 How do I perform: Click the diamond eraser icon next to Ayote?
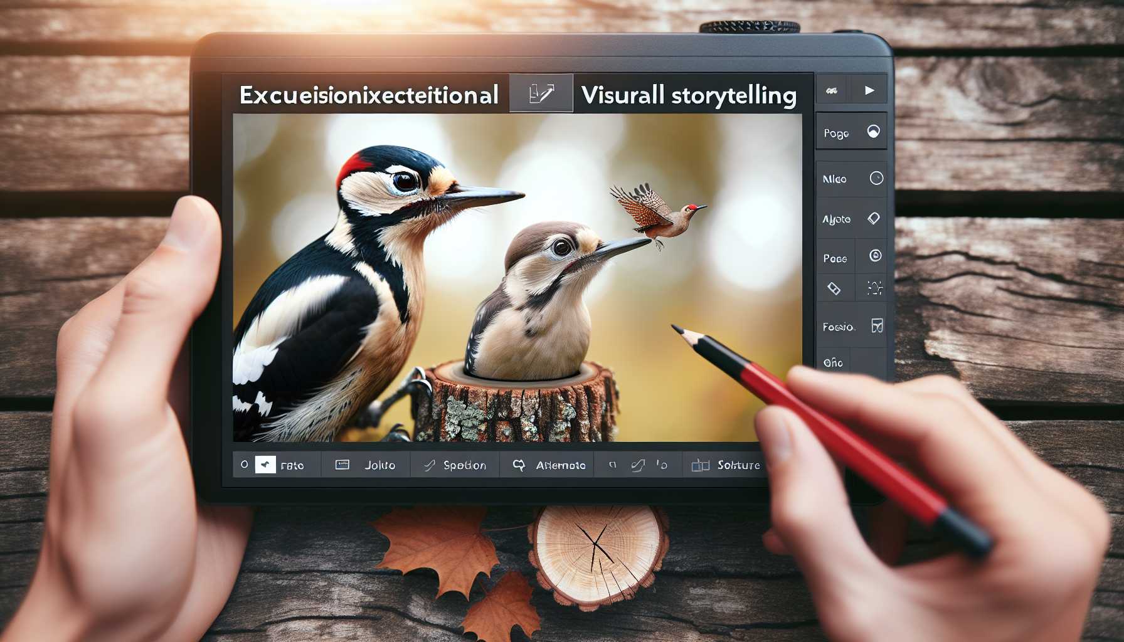873,219
